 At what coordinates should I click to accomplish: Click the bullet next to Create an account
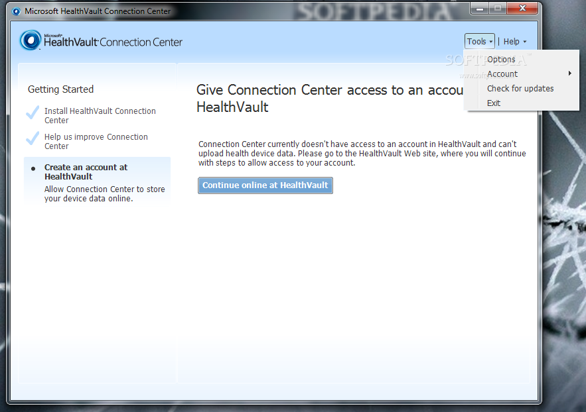pyautogui.click(x=33, y=168)
